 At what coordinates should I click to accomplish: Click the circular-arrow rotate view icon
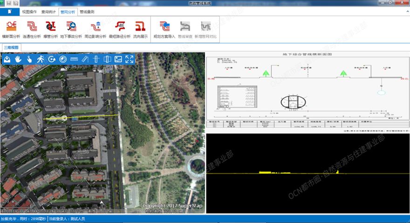[x=52, y=59]
